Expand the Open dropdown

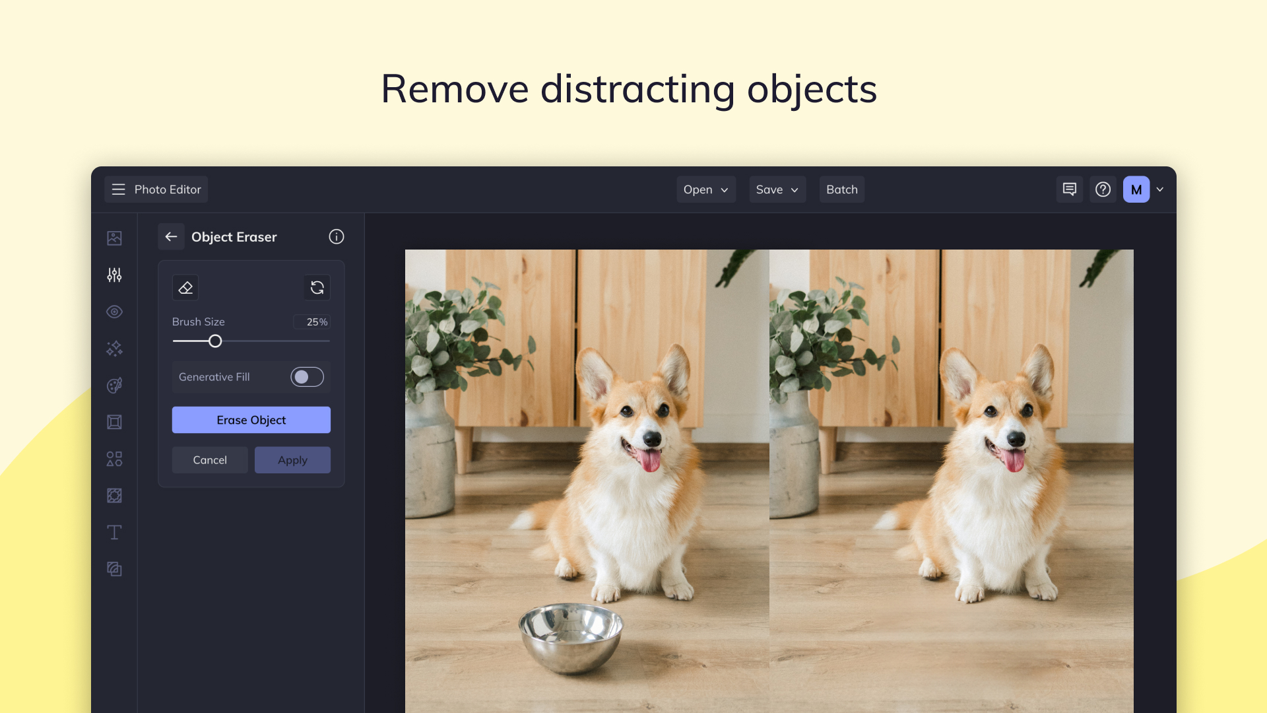tap(706, 189)
